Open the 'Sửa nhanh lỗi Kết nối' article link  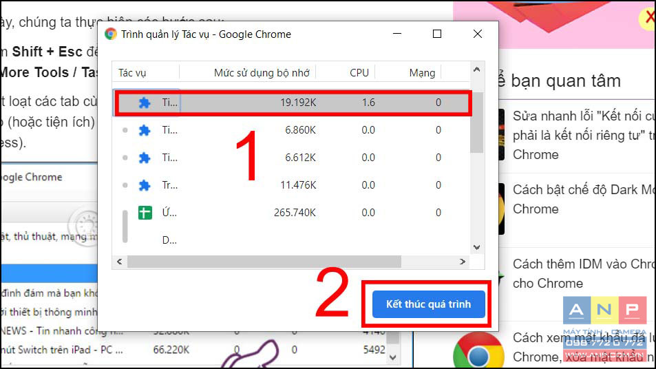[x=584, y=135]
